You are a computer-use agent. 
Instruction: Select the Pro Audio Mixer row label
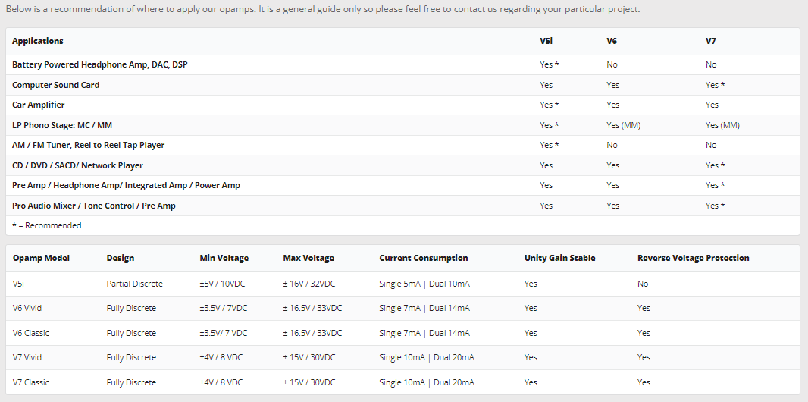[x=94, y=206]
